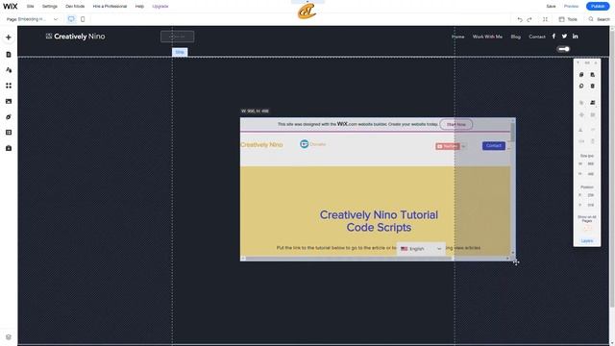Open the Settings menu
This screenshot has width=615, height=346.
(x=50, y=7)
